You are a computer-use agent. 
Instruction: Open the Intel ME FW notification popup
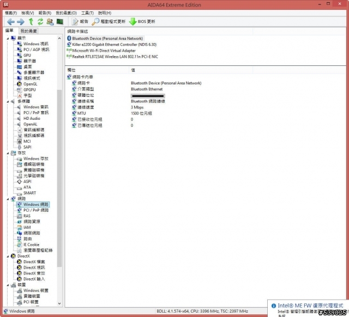308,308
